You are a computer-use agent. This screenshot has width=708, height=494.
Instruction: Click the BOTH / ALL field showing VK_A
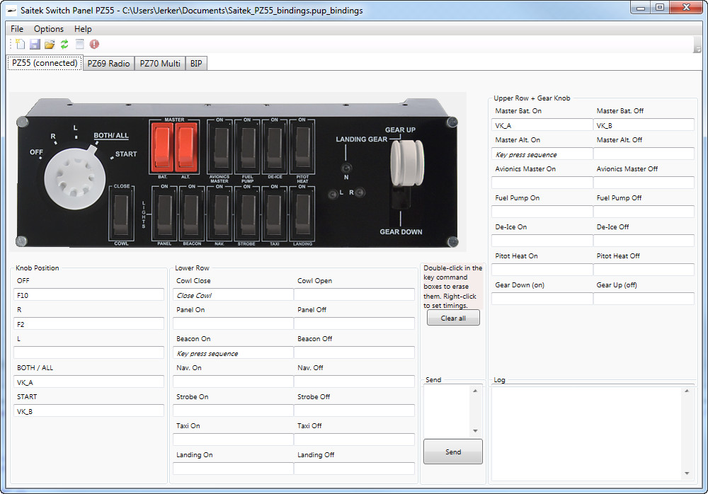(x=88, y=382)
